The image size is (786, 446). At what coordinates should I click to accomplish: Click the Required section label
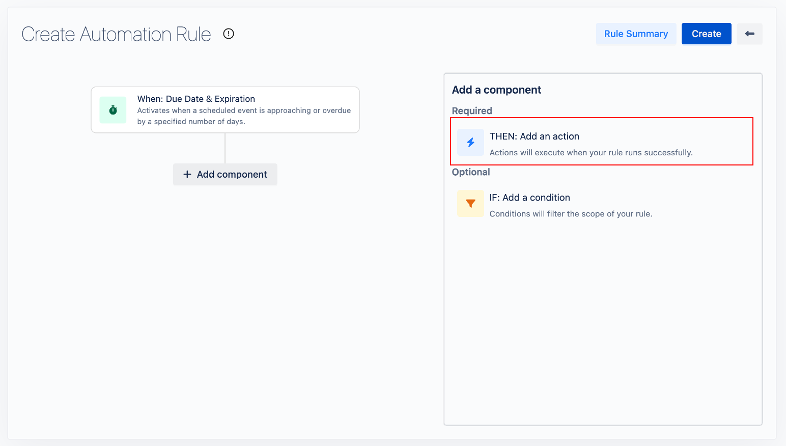click(x=472, y=110)
